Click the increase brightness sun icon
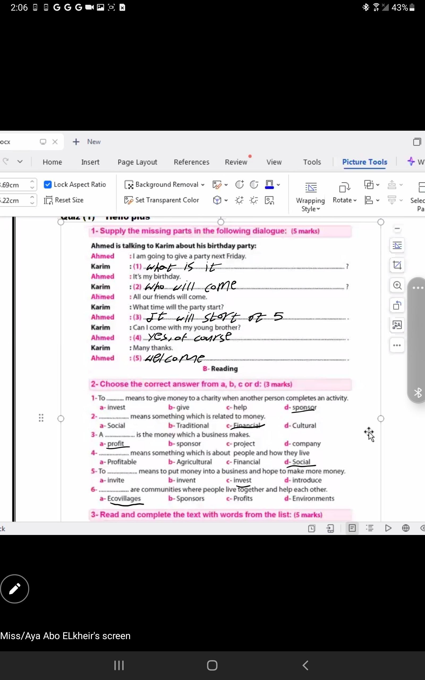The image size is (425, 680). [x=239, y=200]
